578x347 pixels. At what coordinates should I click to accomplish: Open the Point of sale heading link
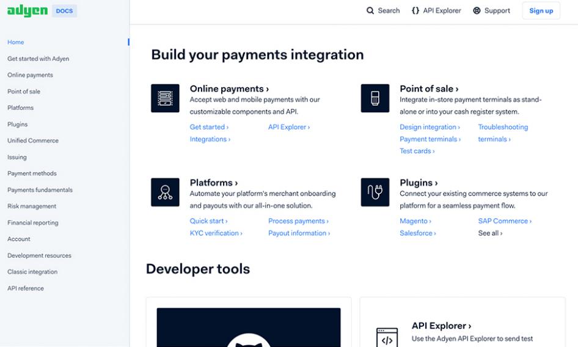[429, 89]
